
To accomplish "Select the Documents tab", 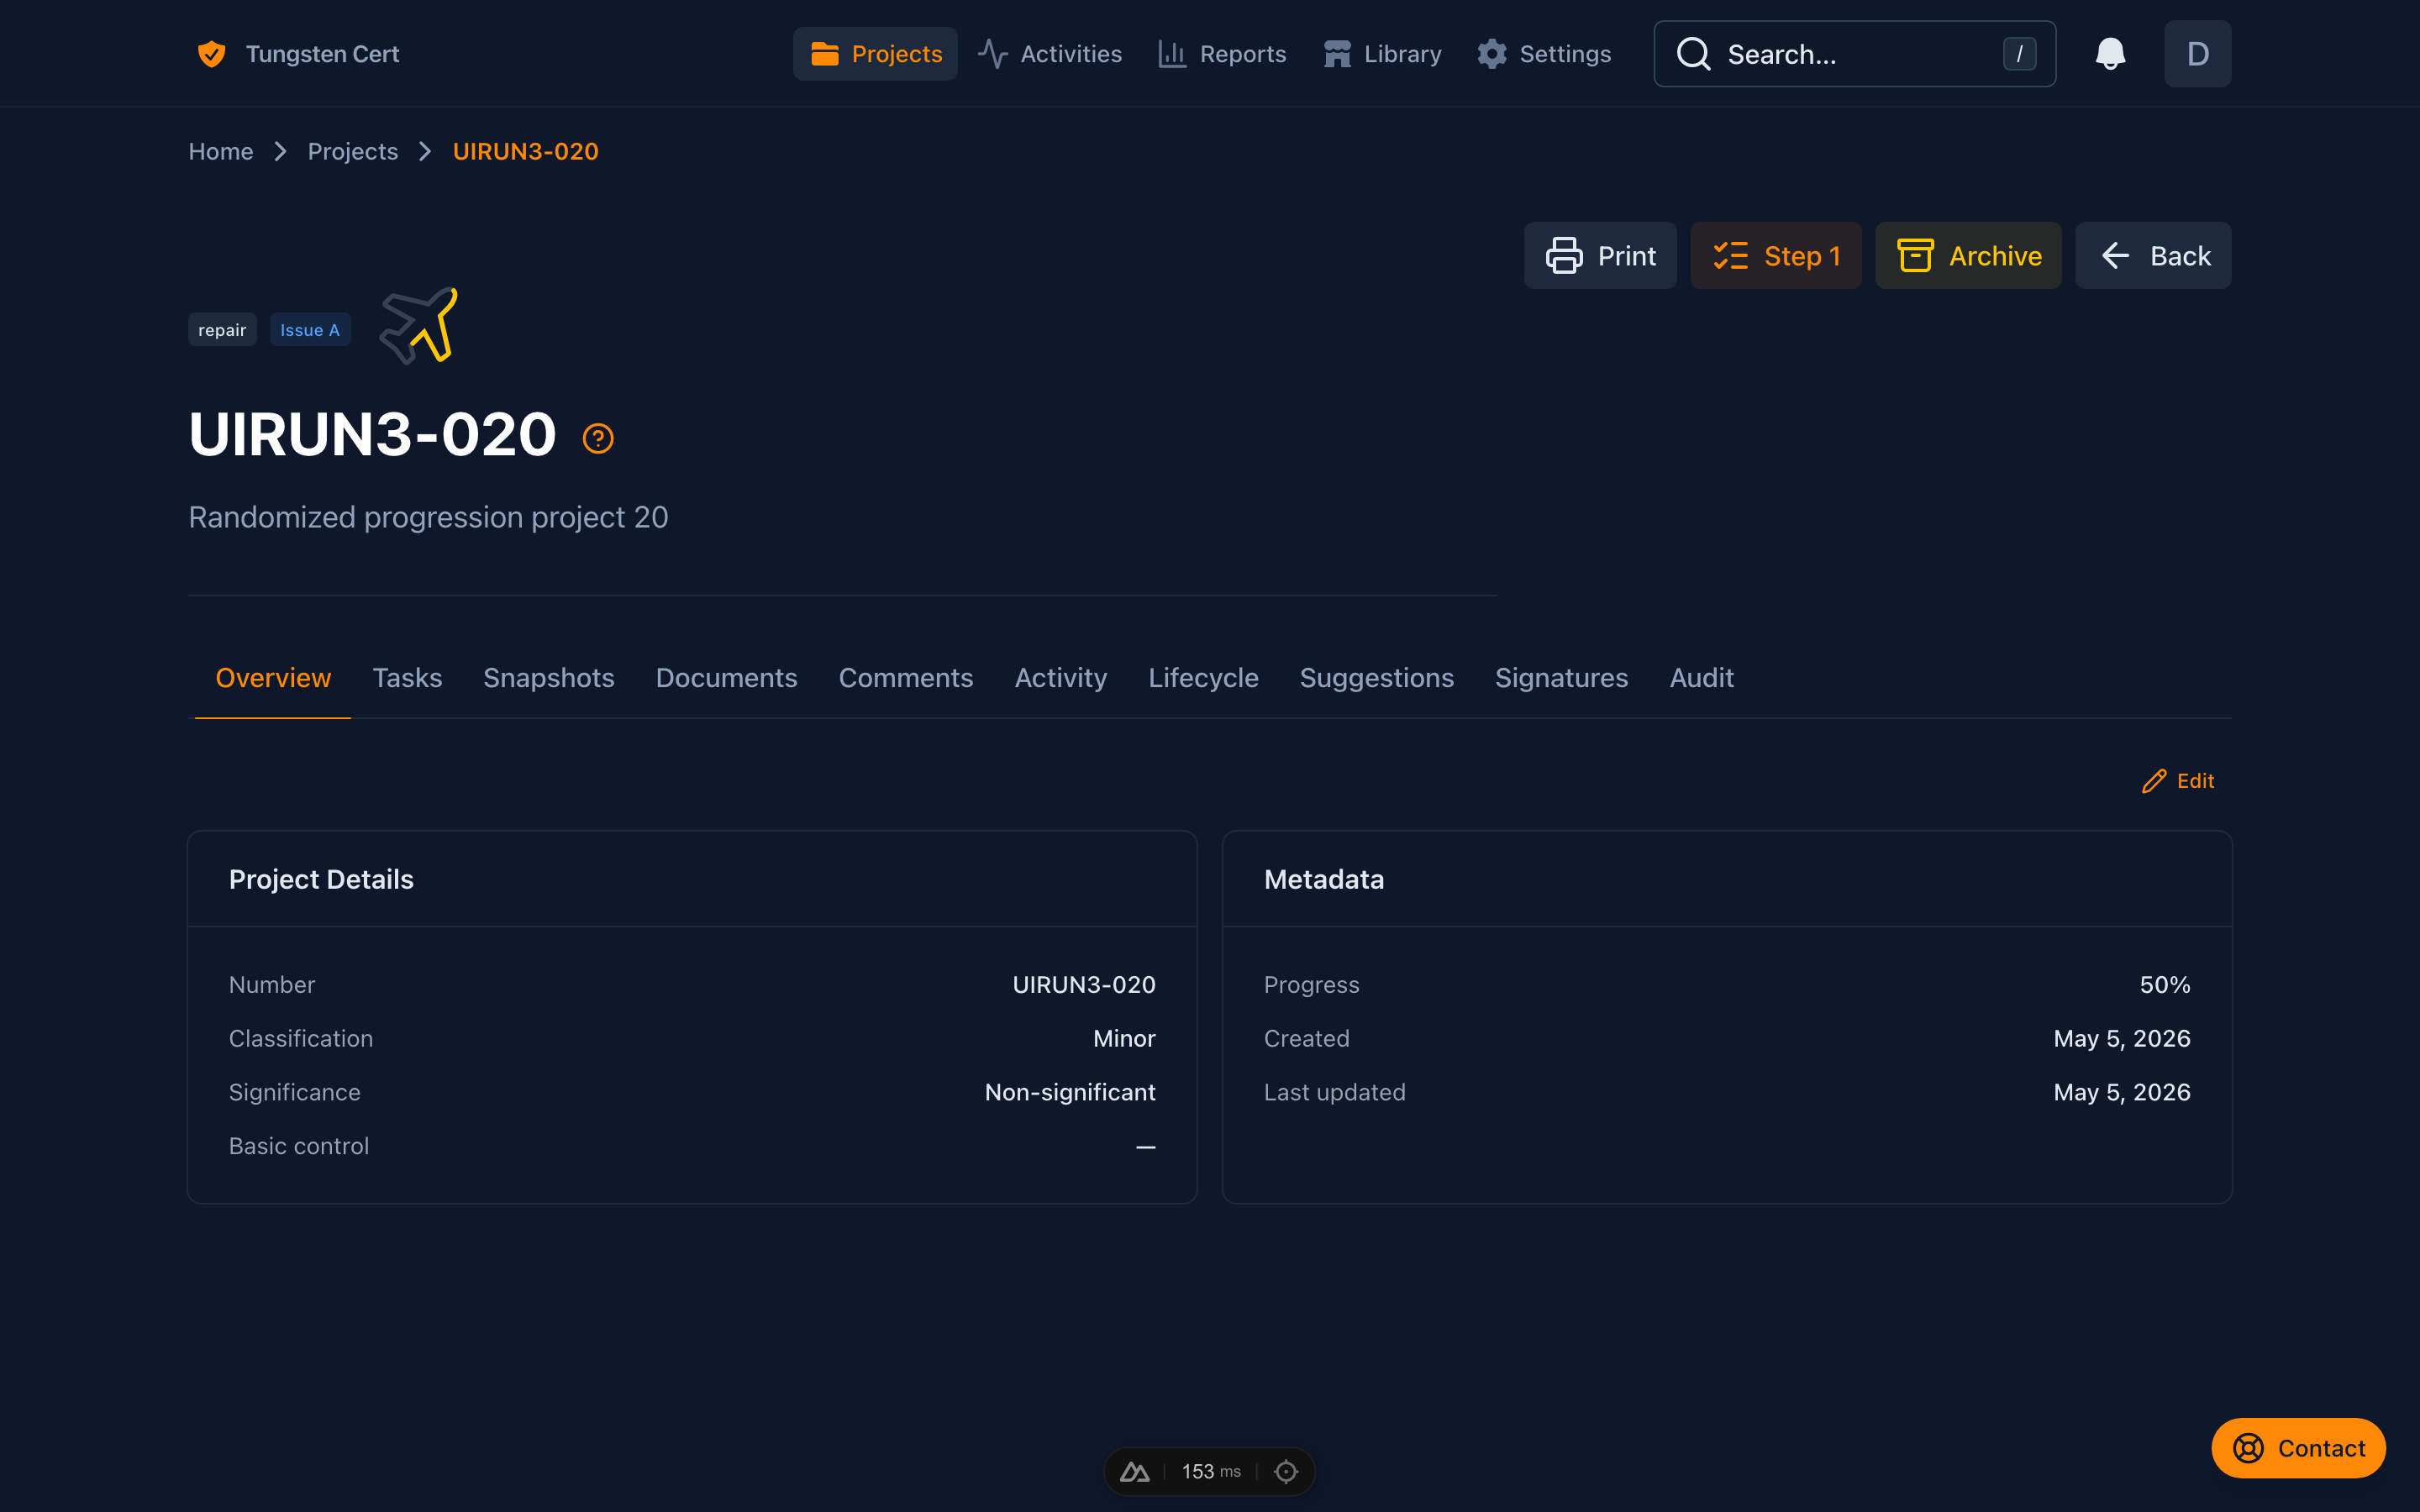I will pos(727,678).
